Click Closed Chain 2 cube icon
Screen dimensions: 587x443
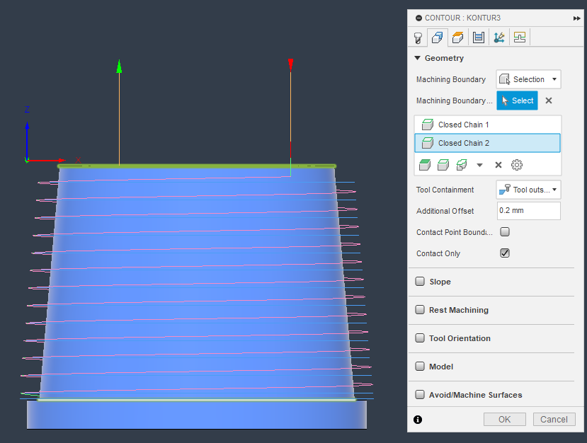[428, 143]
